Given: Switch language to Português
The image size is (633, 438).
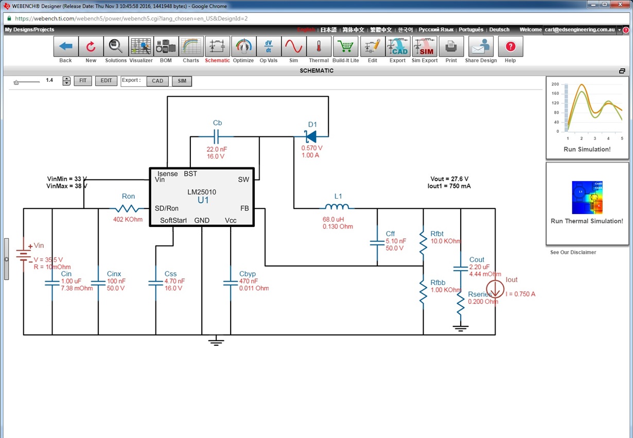Looking at the screenshot, I should (471, 30).
